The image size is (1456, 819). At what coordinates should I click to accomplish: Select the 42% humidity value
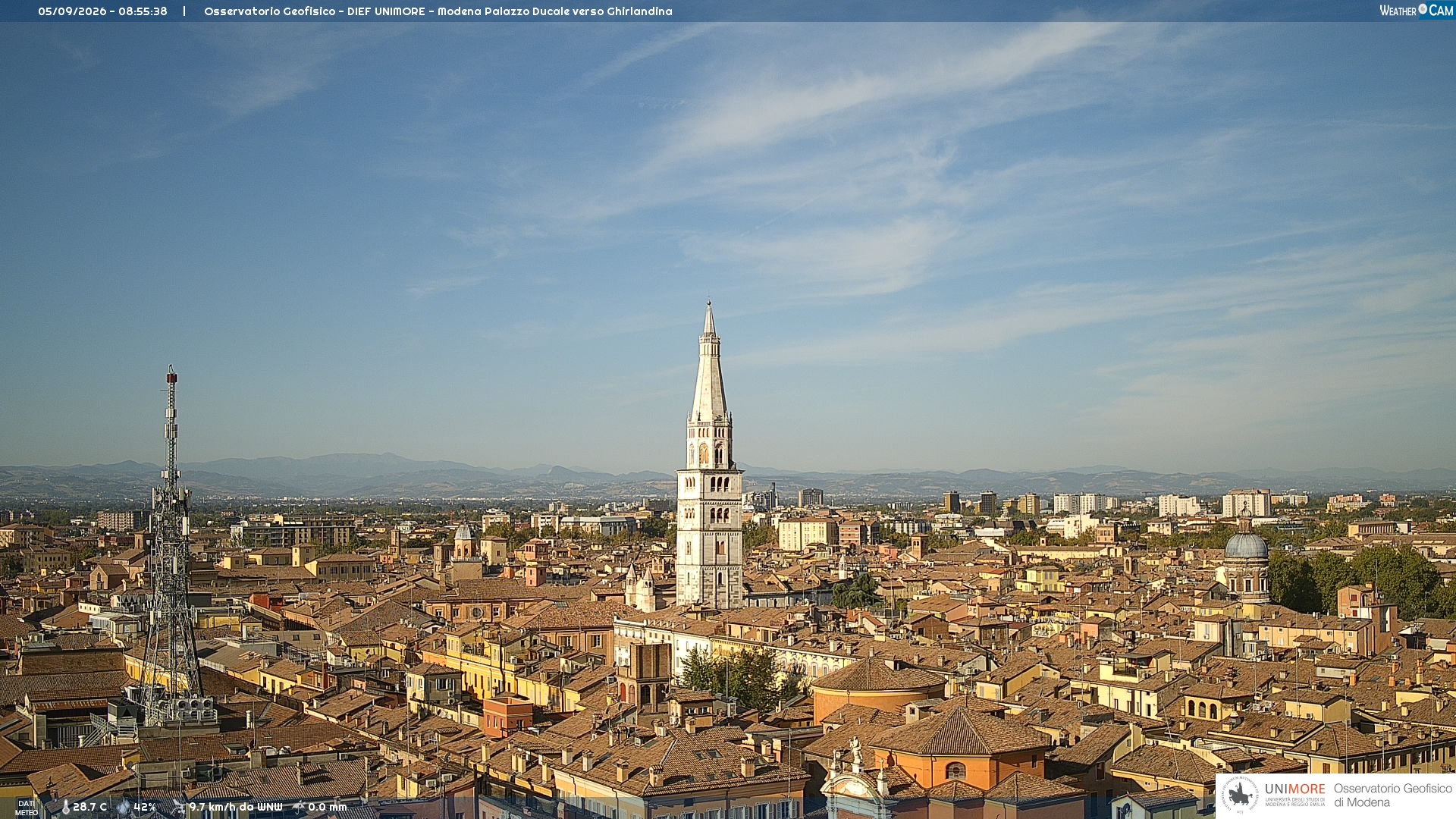145,807
